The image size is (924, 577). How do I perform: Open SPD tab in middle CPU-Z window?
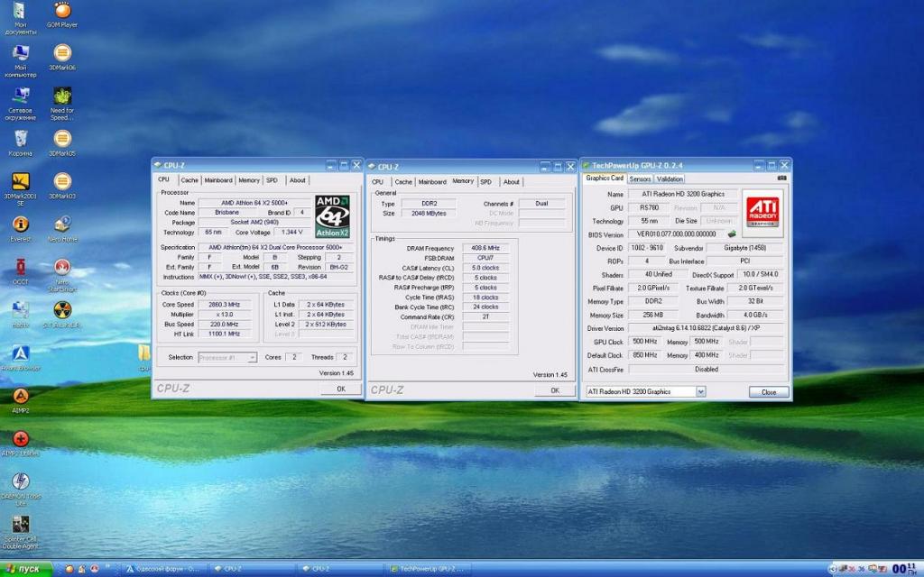pos(485,182)
